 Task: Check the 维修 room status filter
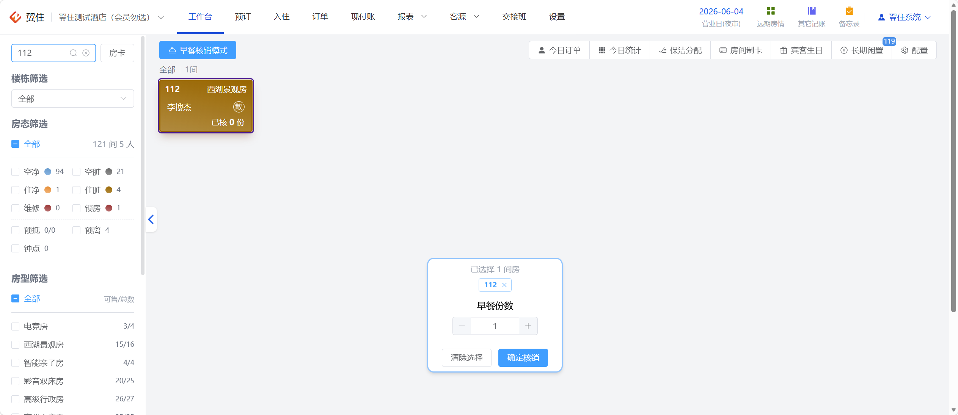(x=16, y=208)
